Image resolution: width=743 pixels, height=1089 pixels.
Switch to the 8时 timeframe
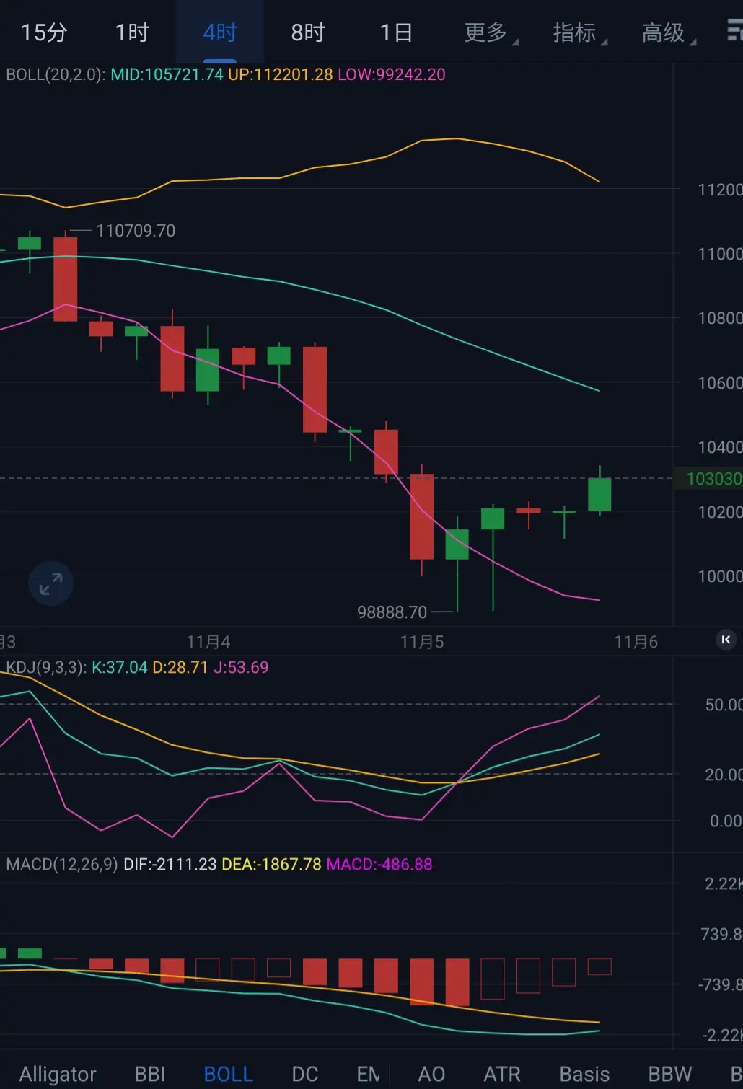pyautogui.click(x=308, y=32)
